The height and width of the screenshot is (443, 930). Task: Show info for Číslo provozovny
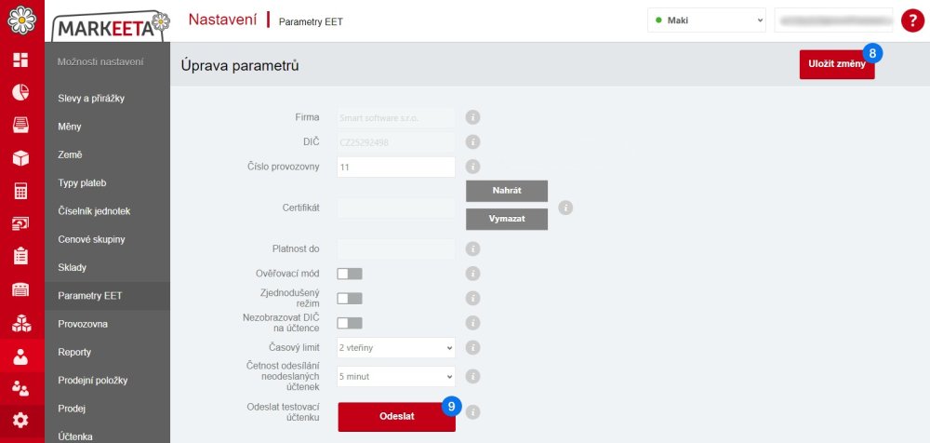click(x=472, y=167)
